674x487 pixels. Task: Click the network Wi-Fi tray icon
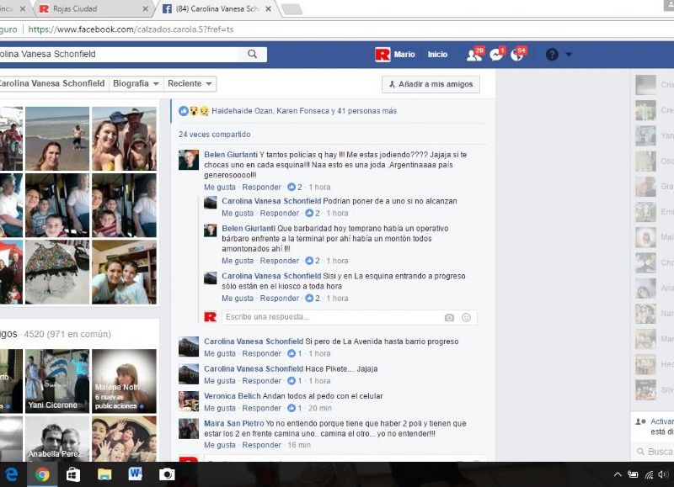pyautogui.click(x=649, y=474)
